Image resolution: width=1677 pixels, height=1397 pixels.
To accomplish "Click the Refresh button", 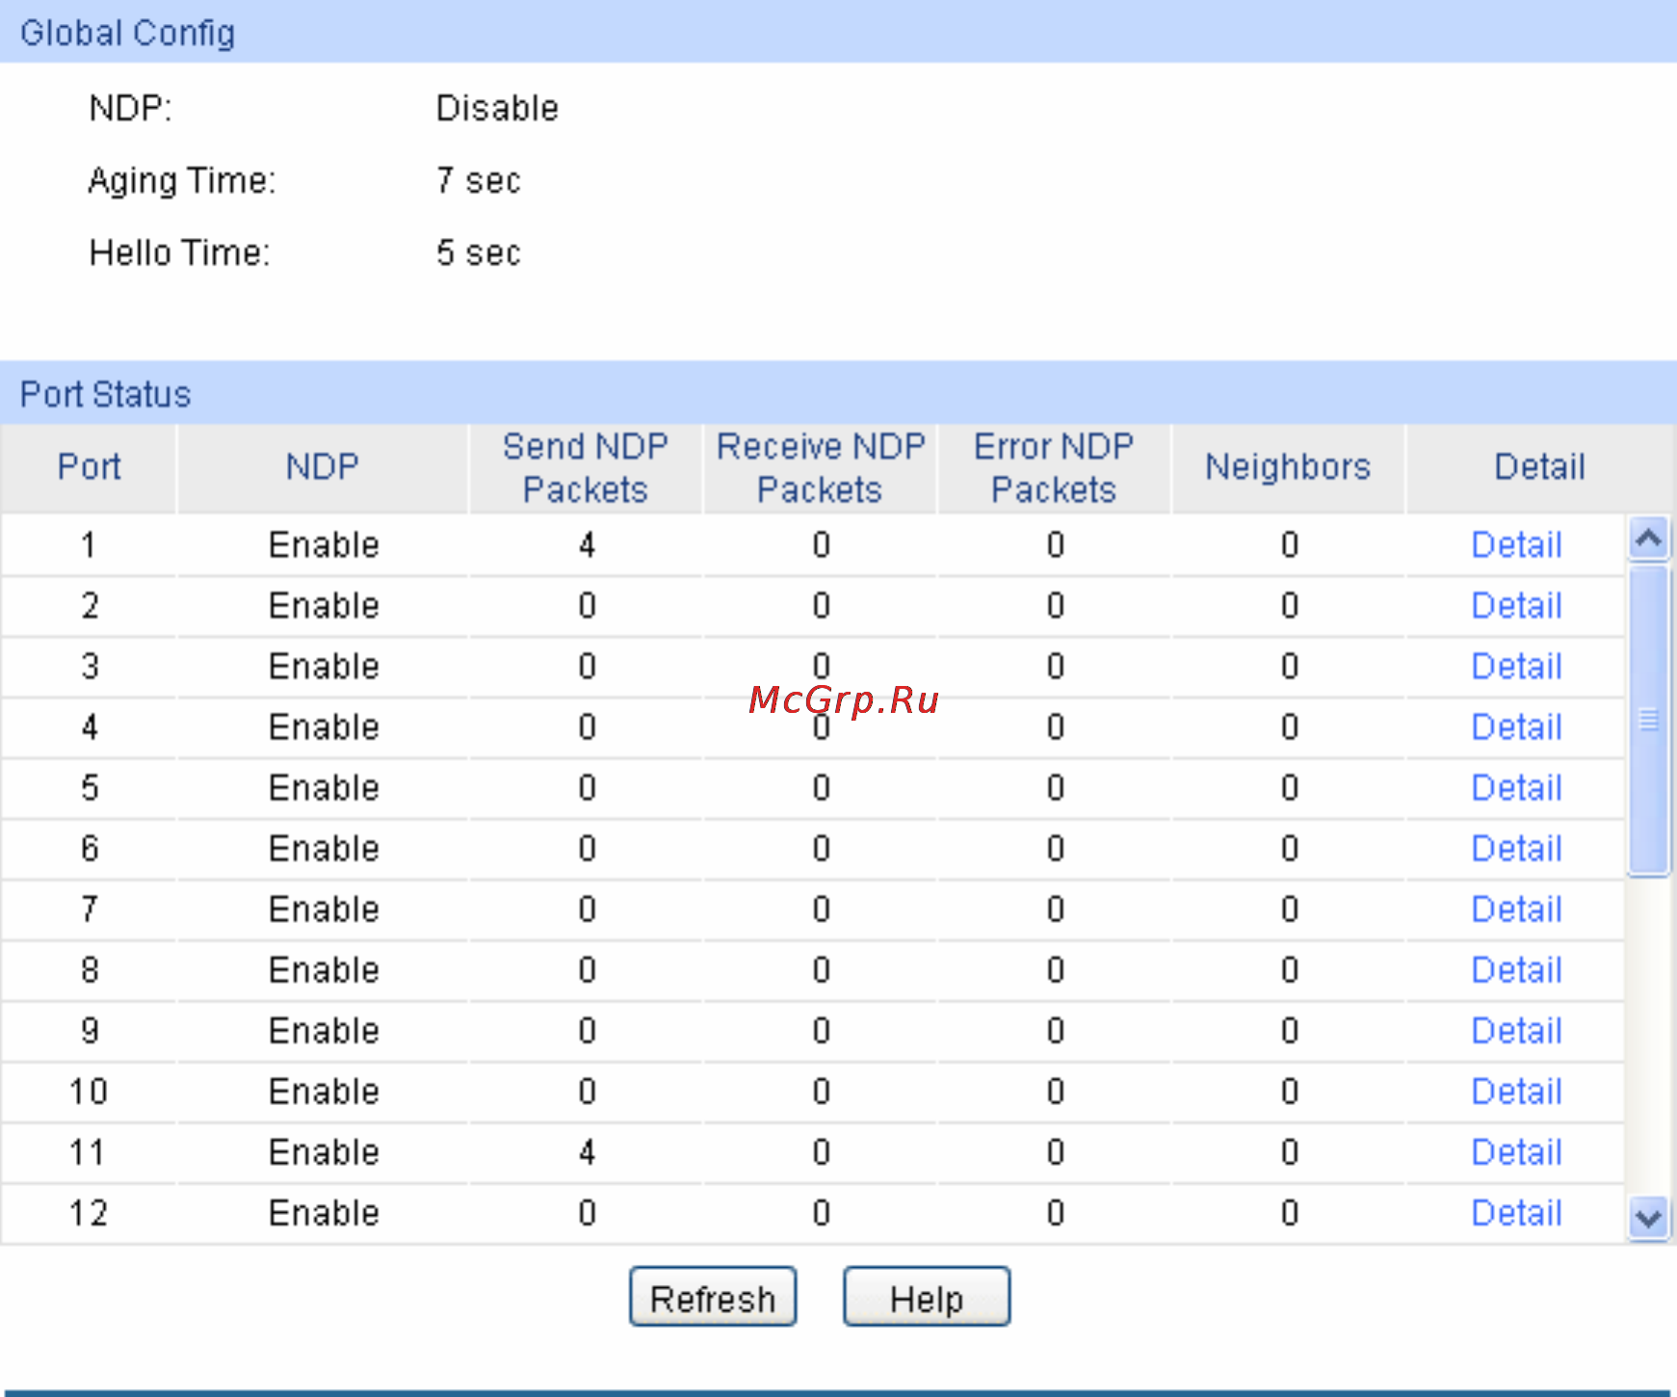I will click(x=713, y=1297).
